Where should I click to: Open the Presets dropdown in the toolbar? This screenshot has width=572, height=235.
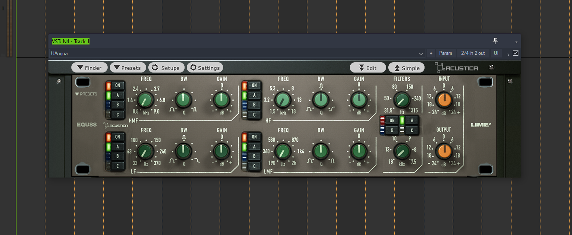[x=128, y=68]
